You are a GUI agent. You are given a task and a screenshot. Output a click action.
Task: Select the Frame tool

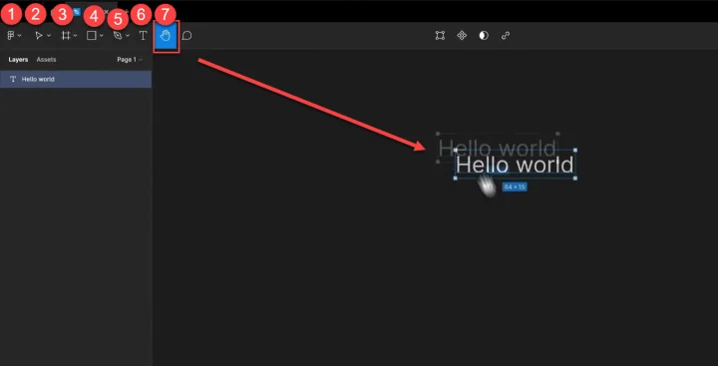click(66, 35)
